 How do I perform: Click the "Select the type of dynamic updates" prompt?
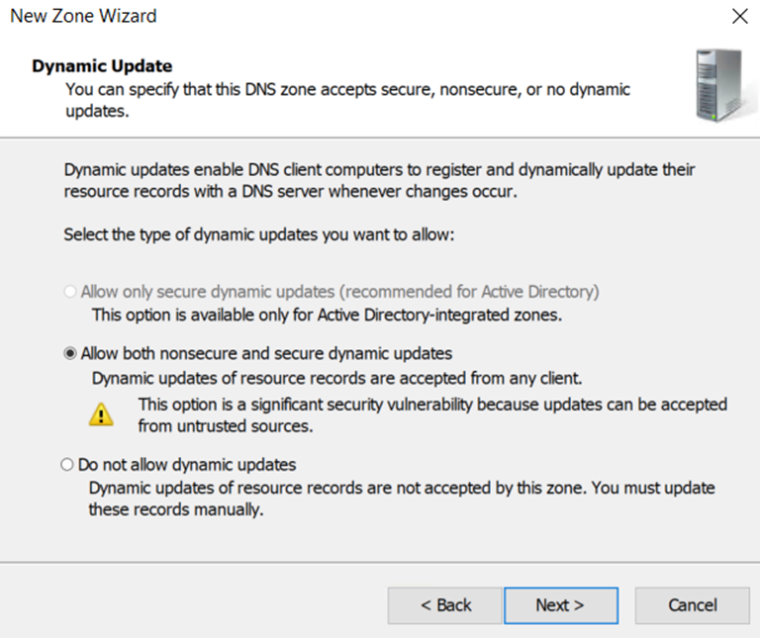pos(258,235)
